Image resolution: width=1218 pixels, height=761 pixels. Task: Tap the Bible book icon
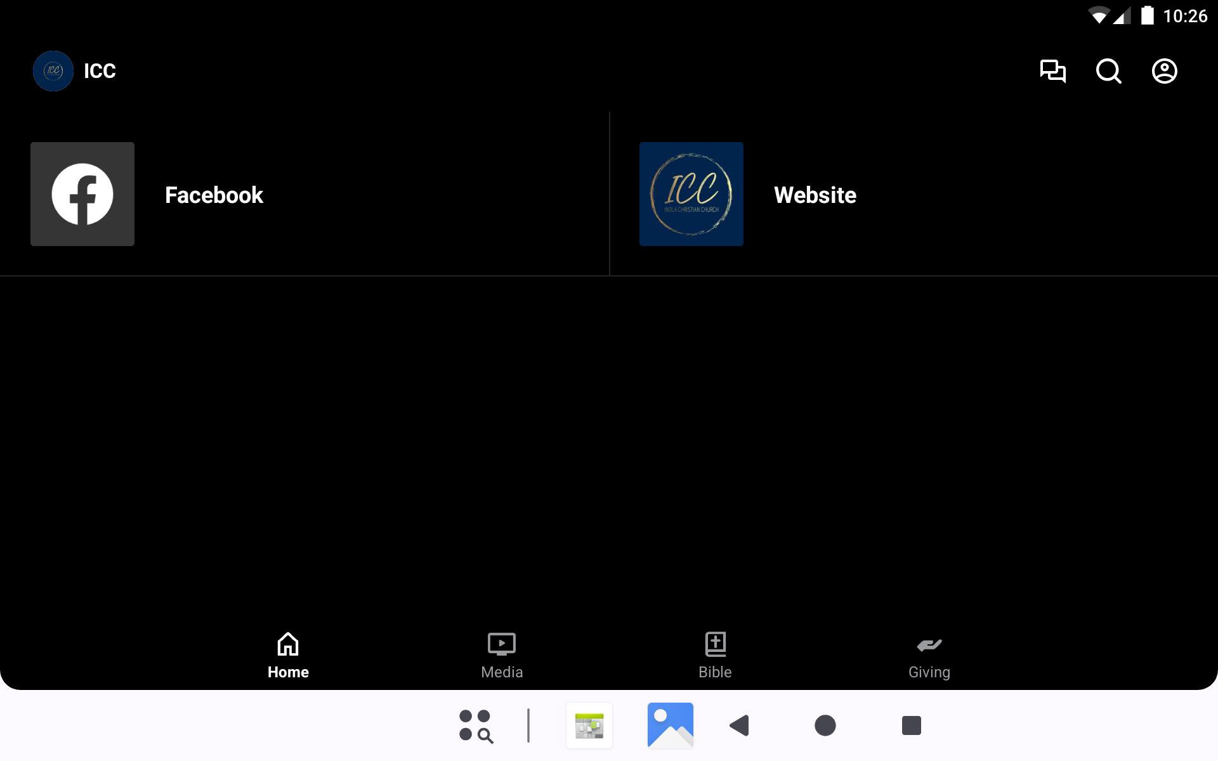click(715, 644)
